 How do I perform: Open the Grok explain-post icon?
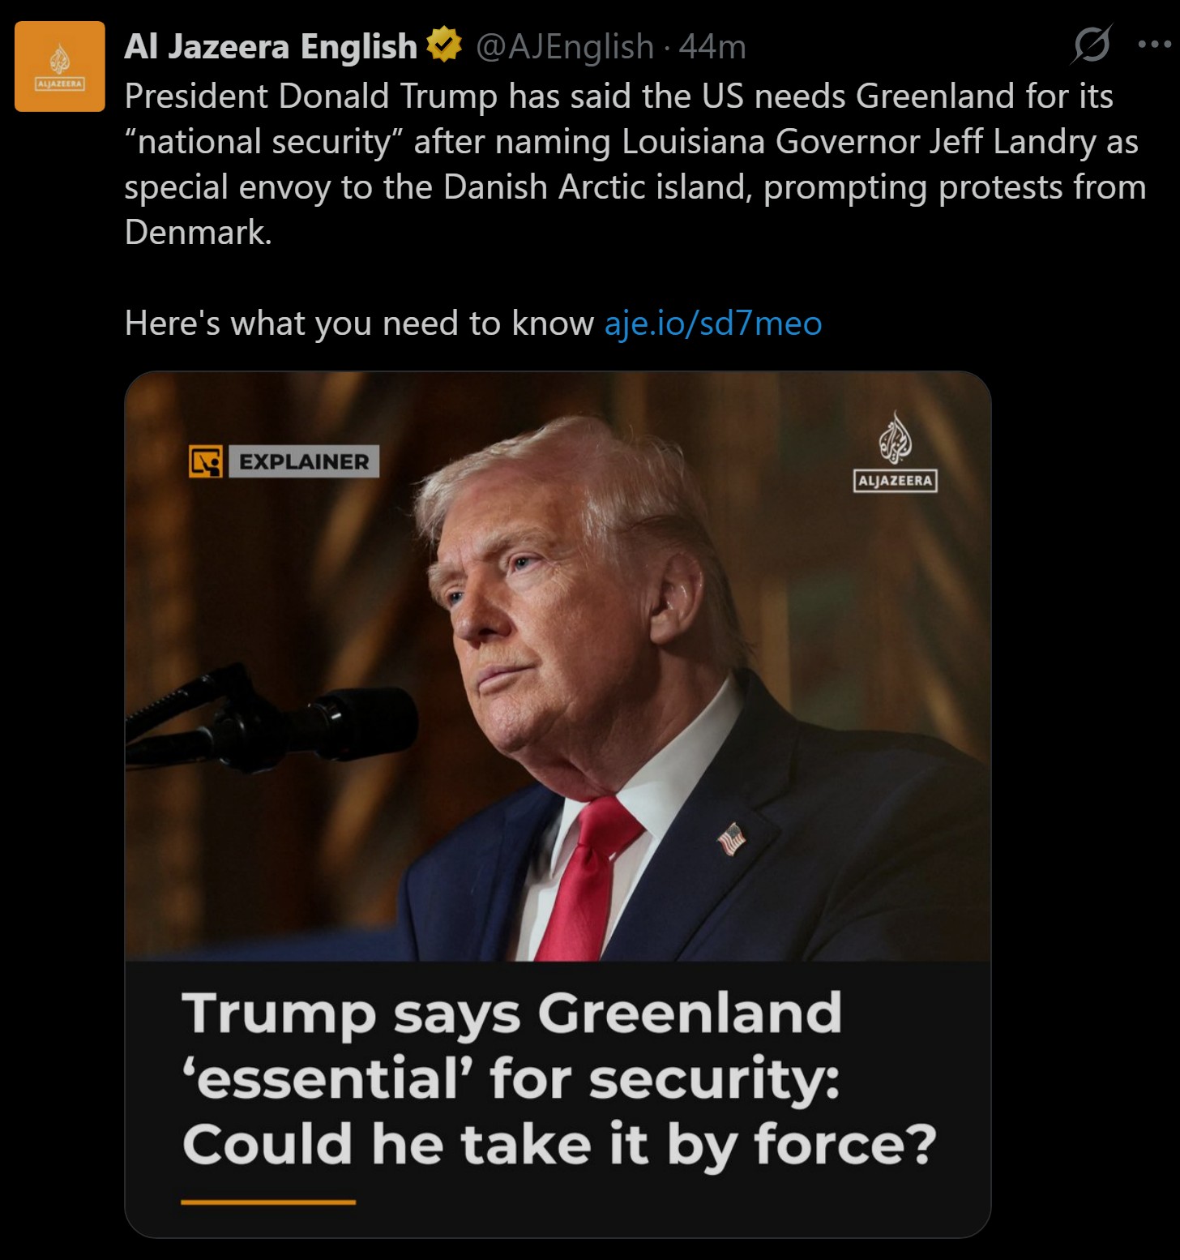(x=1091, y=45)
